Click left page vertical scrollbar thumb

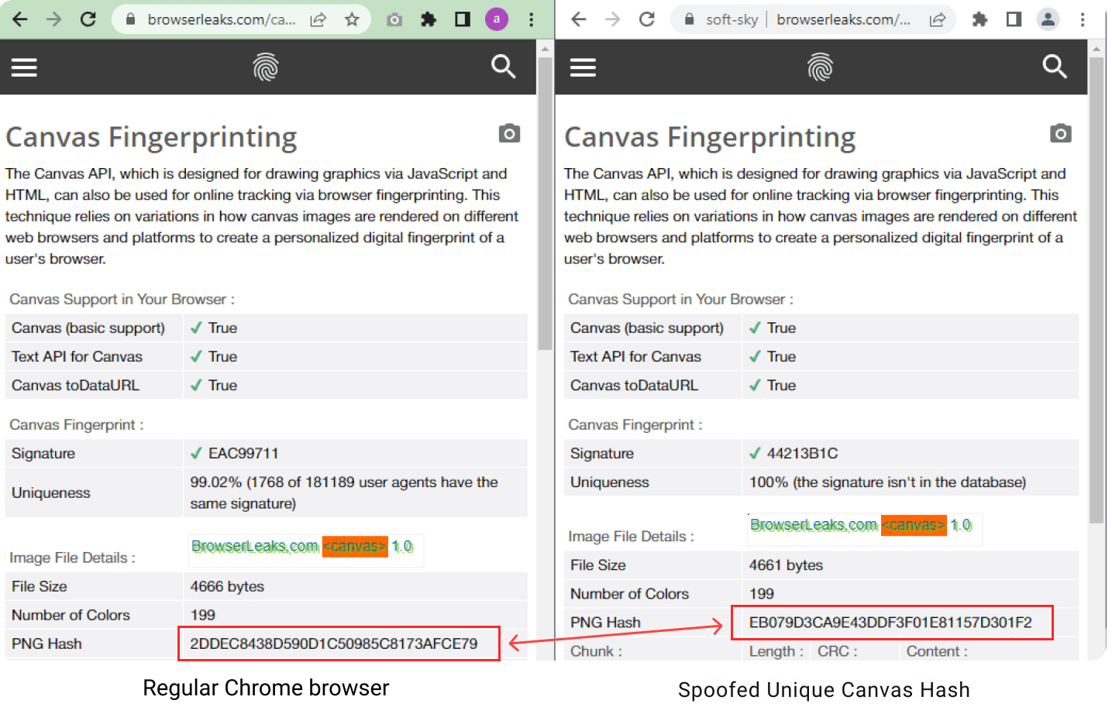(545, 201)
